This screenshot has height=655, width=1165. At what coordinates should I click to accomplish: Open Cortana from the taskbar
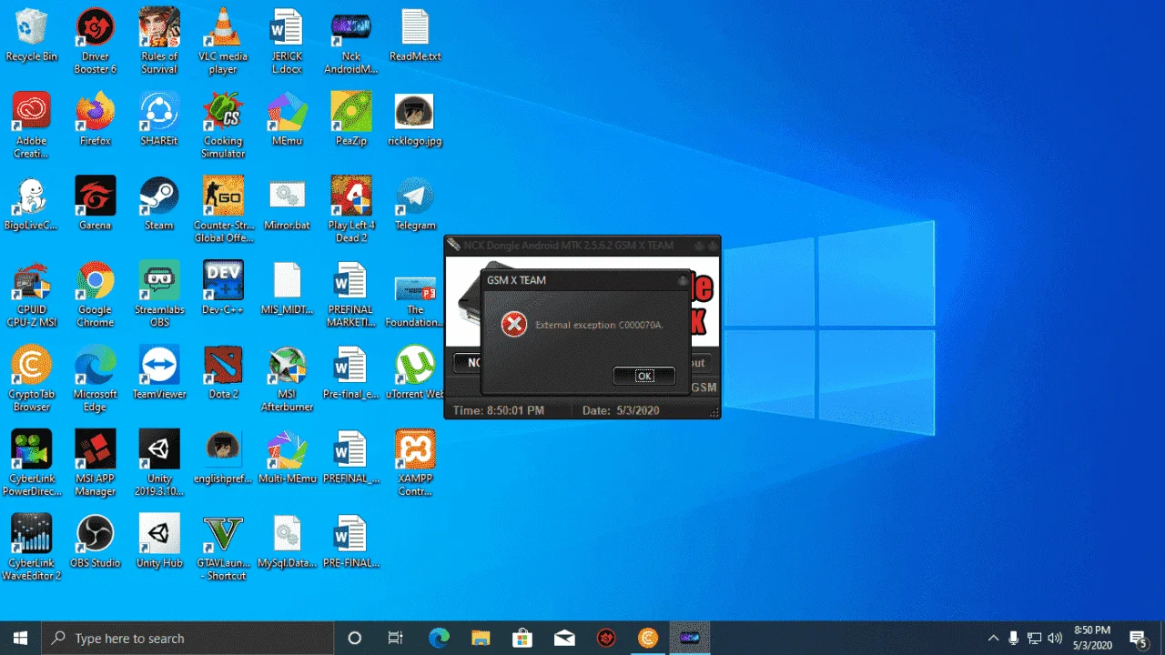point(355,638)
